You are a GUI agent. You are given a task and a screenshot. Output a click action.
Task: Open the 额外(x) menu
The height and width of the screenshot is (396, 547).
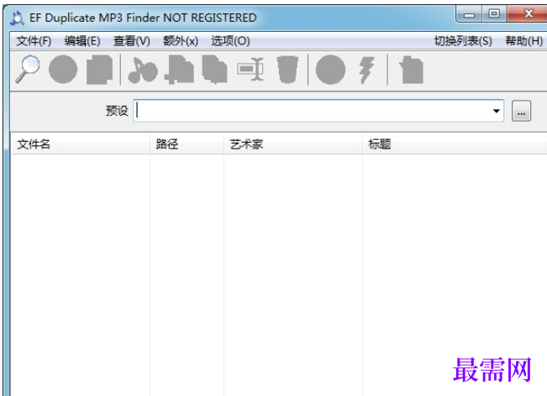point(181,41)
